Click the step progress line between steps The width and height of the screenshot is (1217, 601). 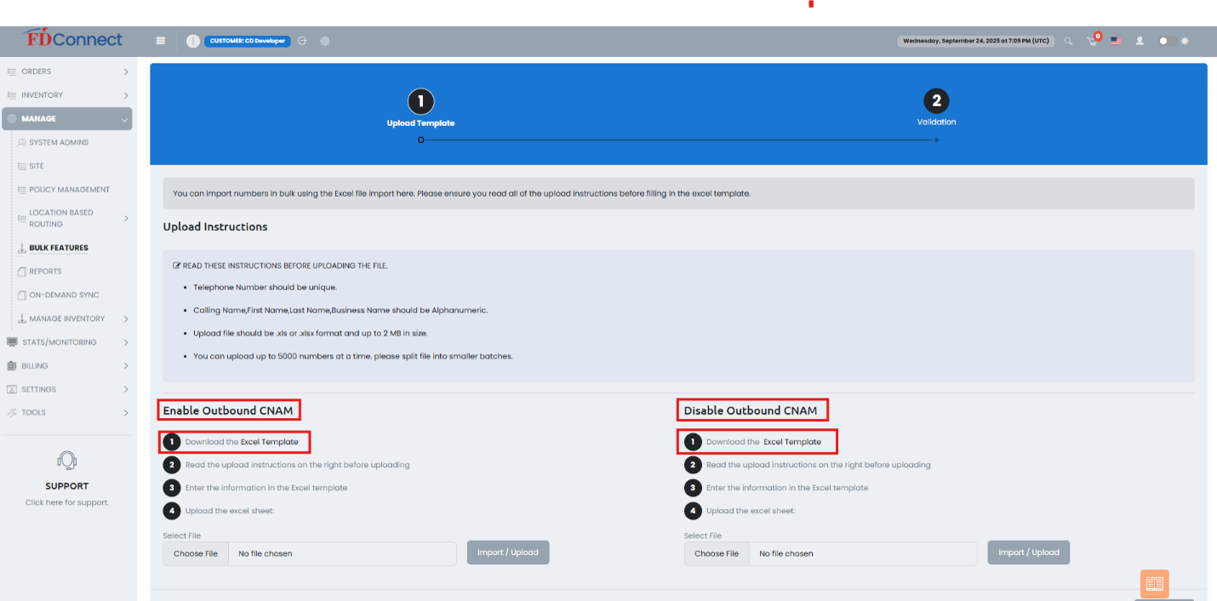coord(678,140)
